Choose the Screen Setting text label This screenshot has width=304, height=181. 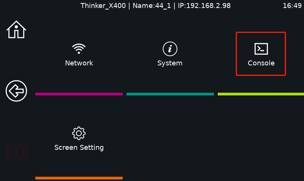(79, 147)
